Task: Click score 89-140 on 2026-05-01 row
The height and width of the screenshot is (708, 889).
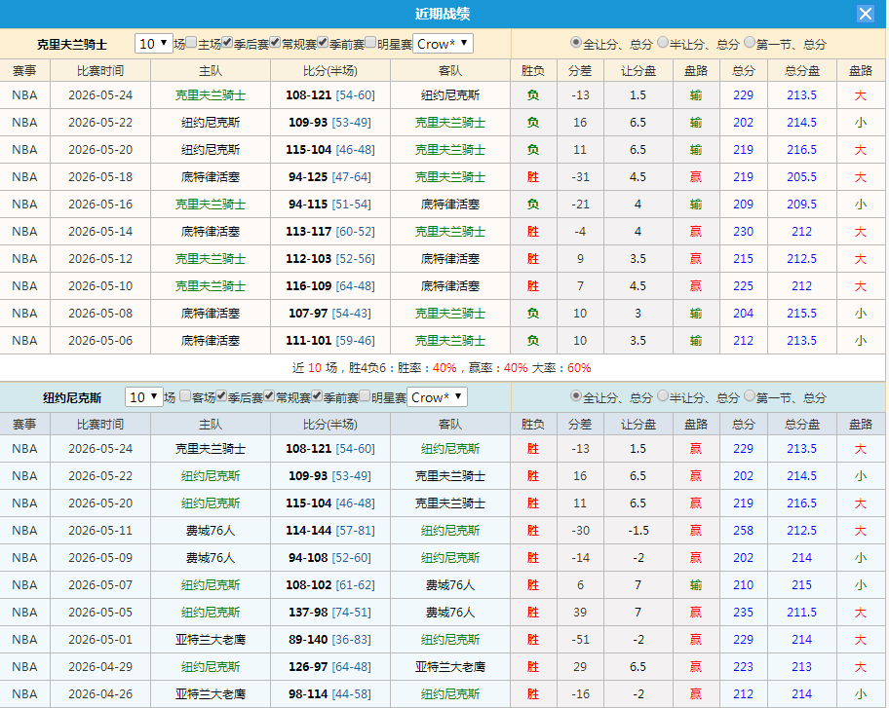Action: point(308,640)
